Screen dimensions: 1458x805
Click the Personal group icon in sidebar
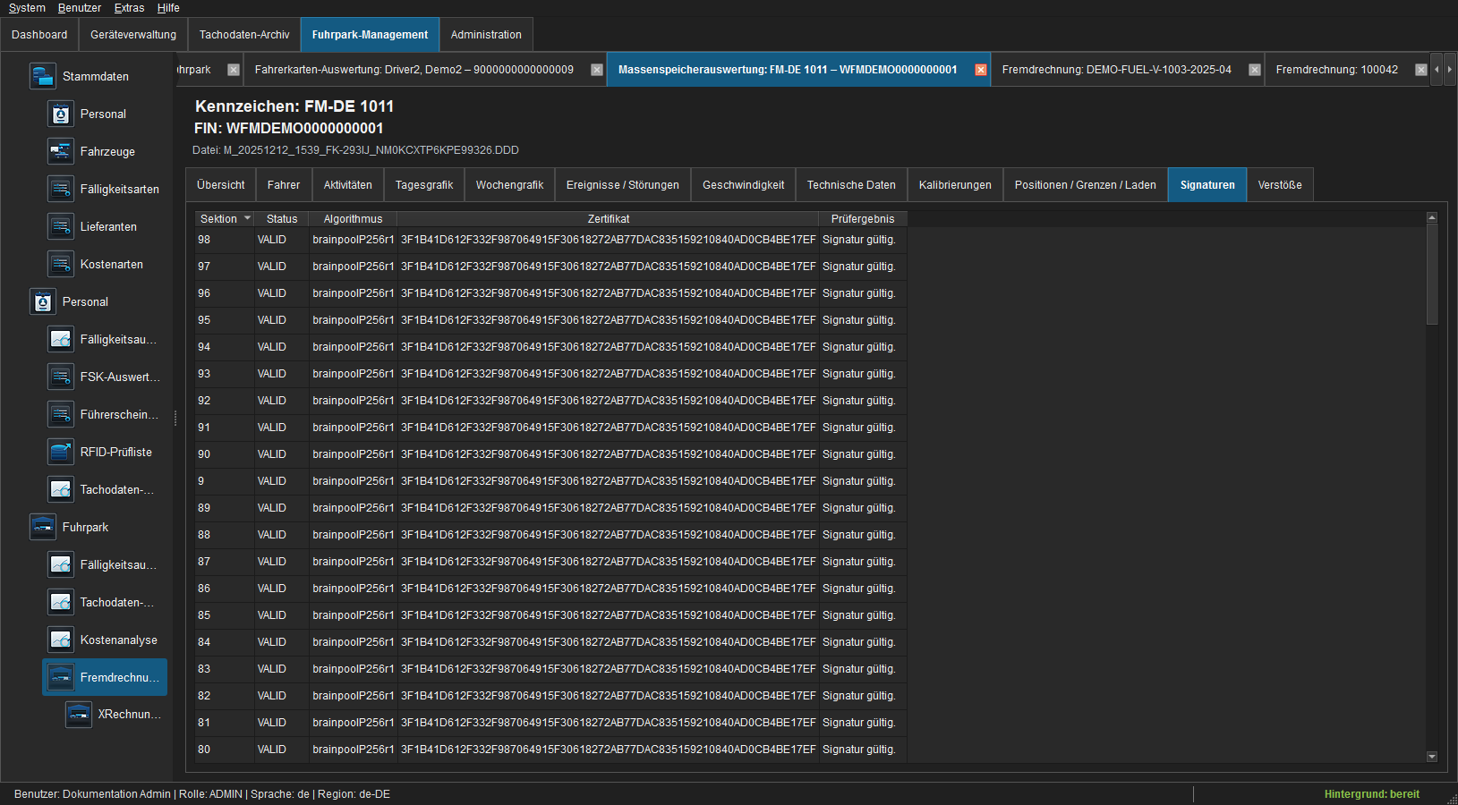(43, 301)
